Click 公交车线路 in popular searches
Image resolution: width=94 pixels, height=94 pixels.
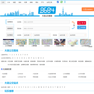coord(81,74)
